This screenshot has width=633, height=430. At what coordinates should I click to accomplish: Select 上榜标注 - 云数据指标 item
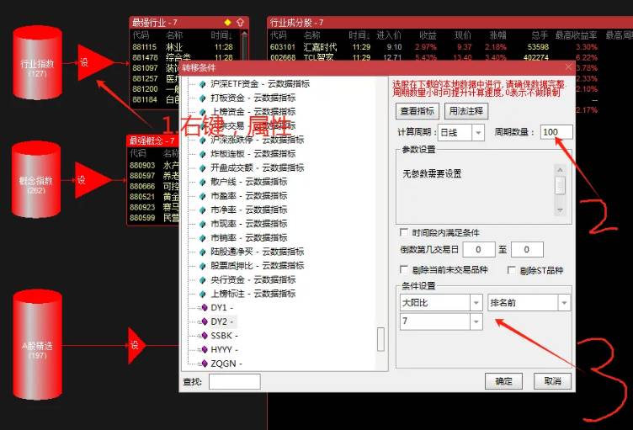click(253, 294)
